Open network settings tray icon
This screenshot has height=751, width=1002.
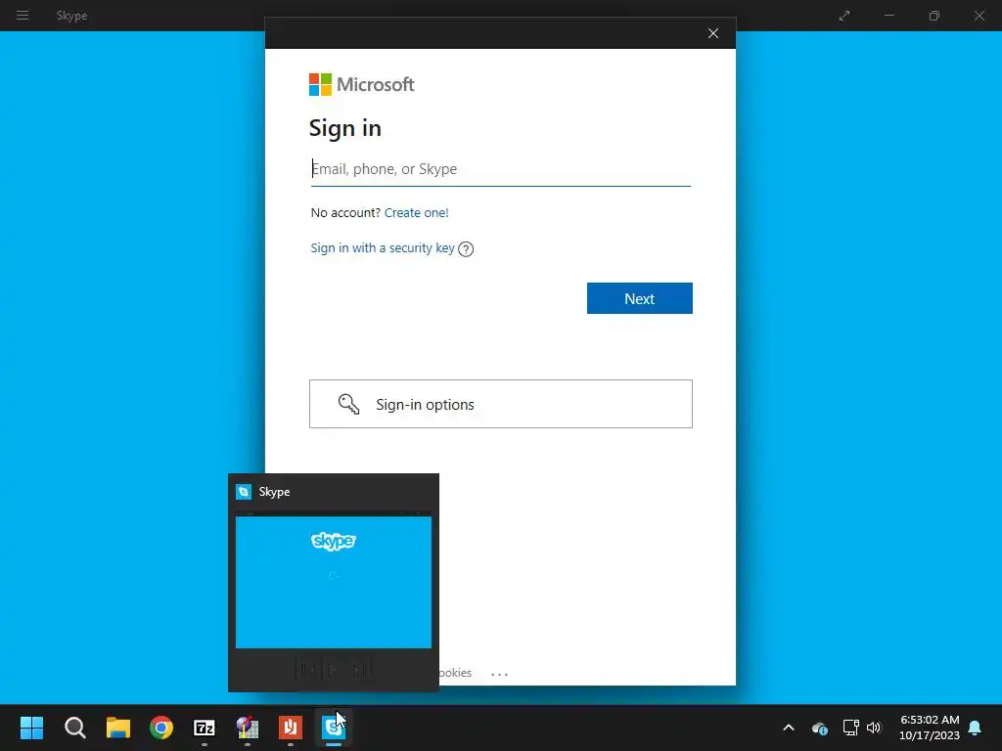(850, 728)
